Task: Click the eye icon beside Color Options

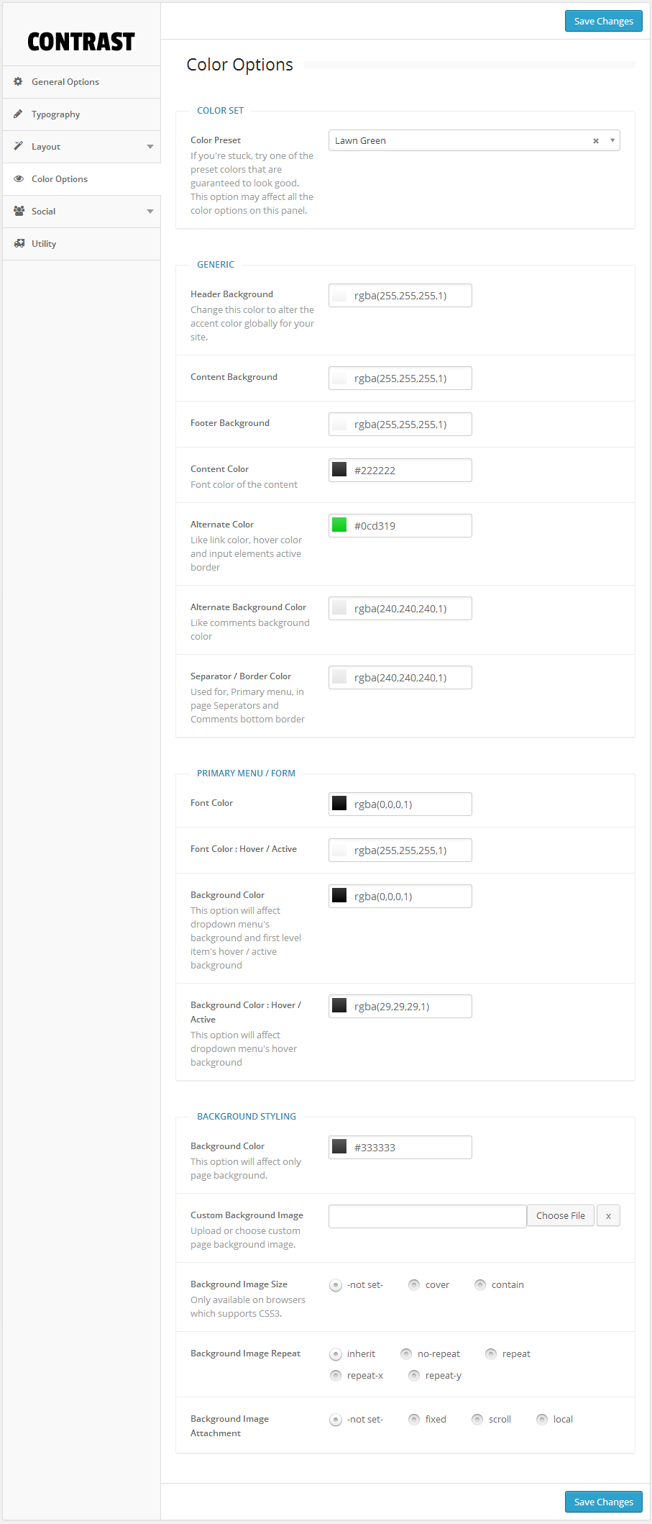Action: 19,178
